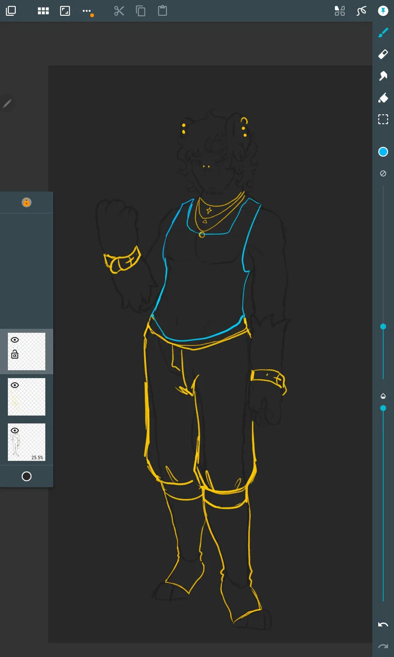This screenshot has height=657, width=394.
Task: Tap the canvas fullscreen frame icon
Action: tap(65, 11)
